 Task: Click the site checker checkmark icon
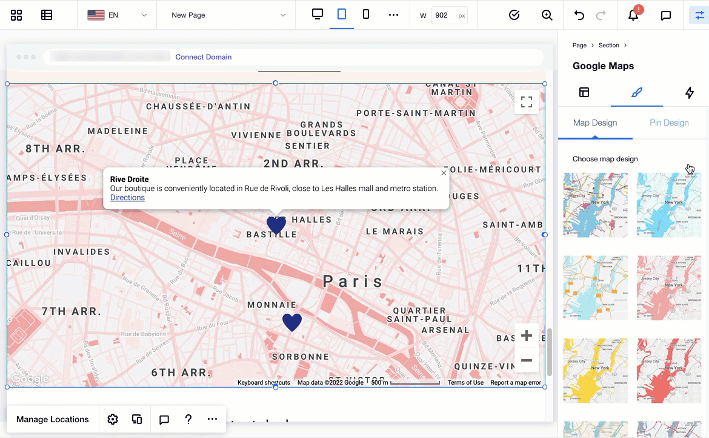click(514, 15)
